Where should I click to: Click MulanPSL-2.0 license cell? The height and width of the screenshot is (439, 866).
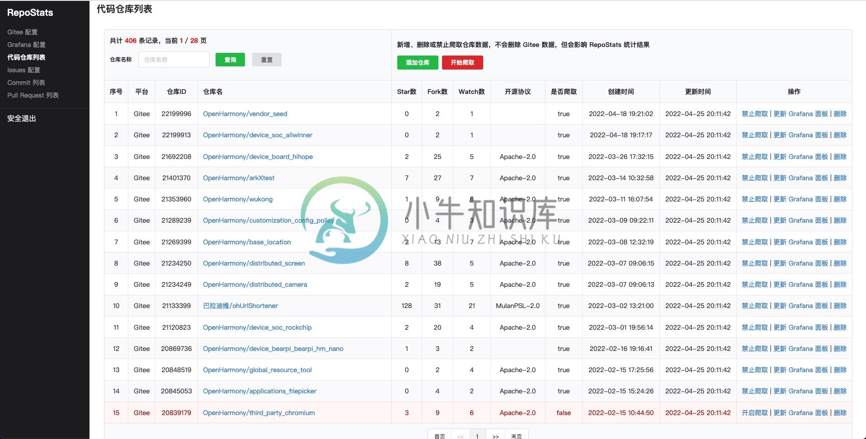518,306
